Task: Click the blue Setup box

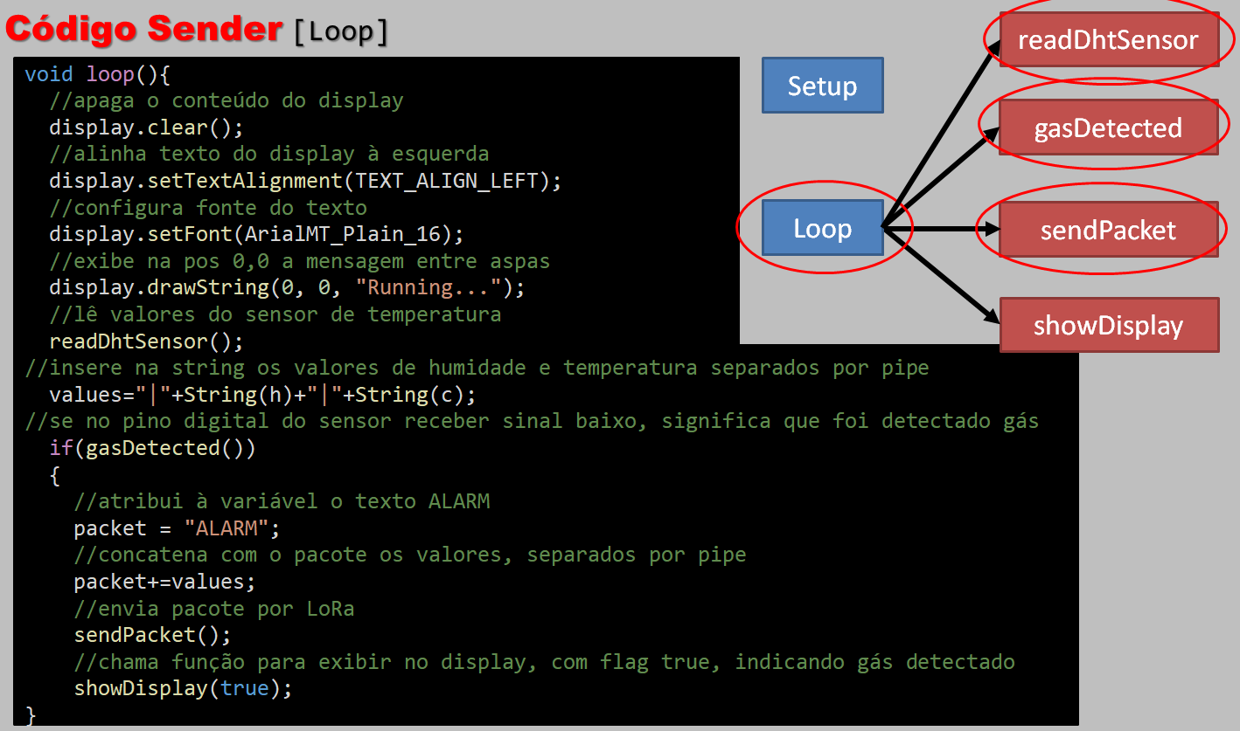Action: (x=822, y=86)
